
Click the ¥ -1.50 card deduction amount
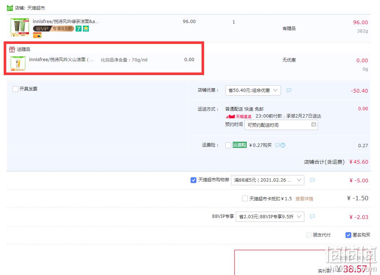click(358, 198)
